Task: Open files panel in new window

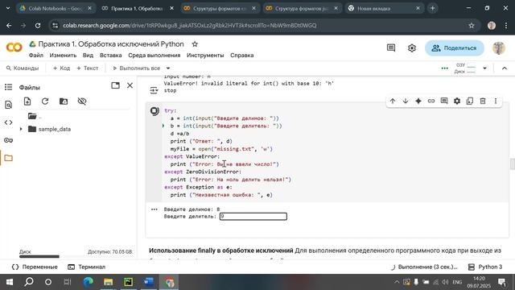Action: (115, 85)
